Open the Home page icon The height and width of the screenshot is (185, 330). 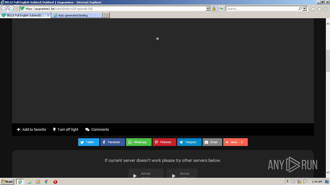313,9
